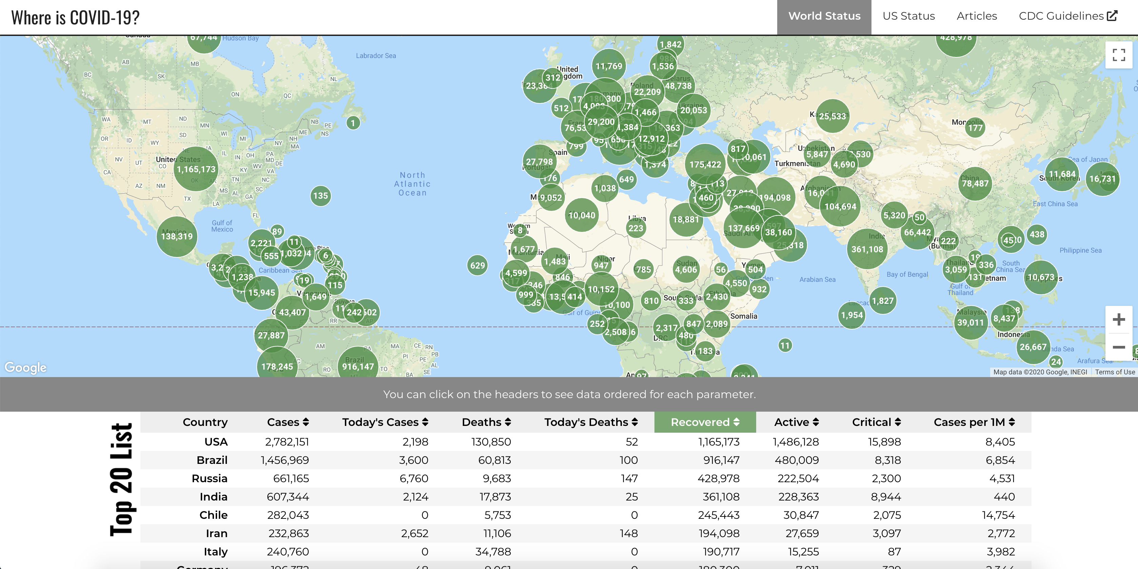Sort table by Cases column
This screenshot has width=1138, height=569.
tap(288, 422)
